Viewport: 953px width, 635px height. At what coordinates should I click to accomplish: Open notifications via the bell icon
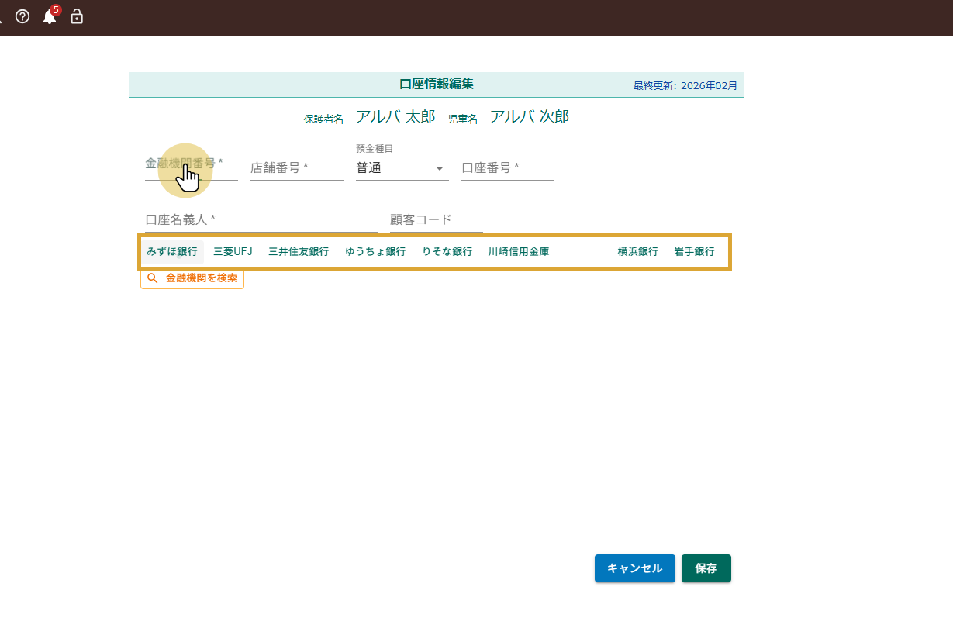click(49, 17)
